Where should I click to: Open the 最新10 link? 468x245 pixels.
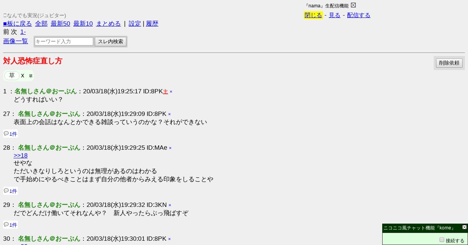83,24
